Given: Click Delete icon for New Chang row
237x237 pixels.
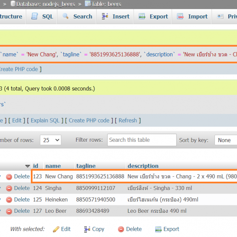Looking at the screenshot, I should coord(9,177).
